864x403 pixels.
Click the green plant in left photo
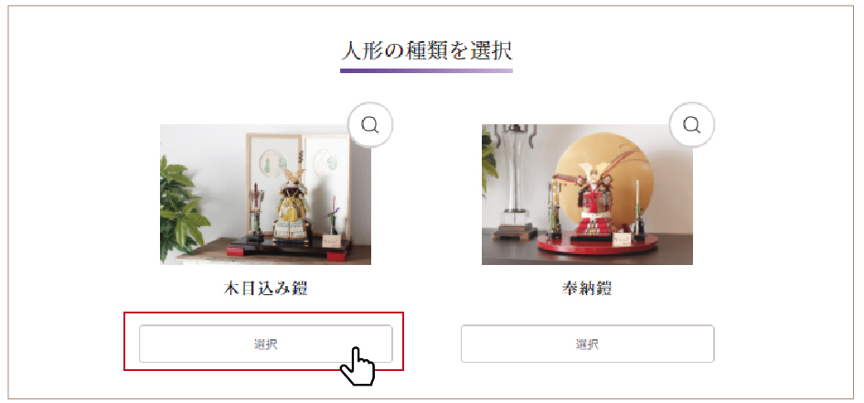click(182, 209)
